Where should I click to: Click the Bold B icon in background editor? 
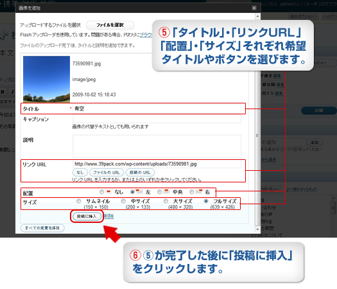point(3,92)
